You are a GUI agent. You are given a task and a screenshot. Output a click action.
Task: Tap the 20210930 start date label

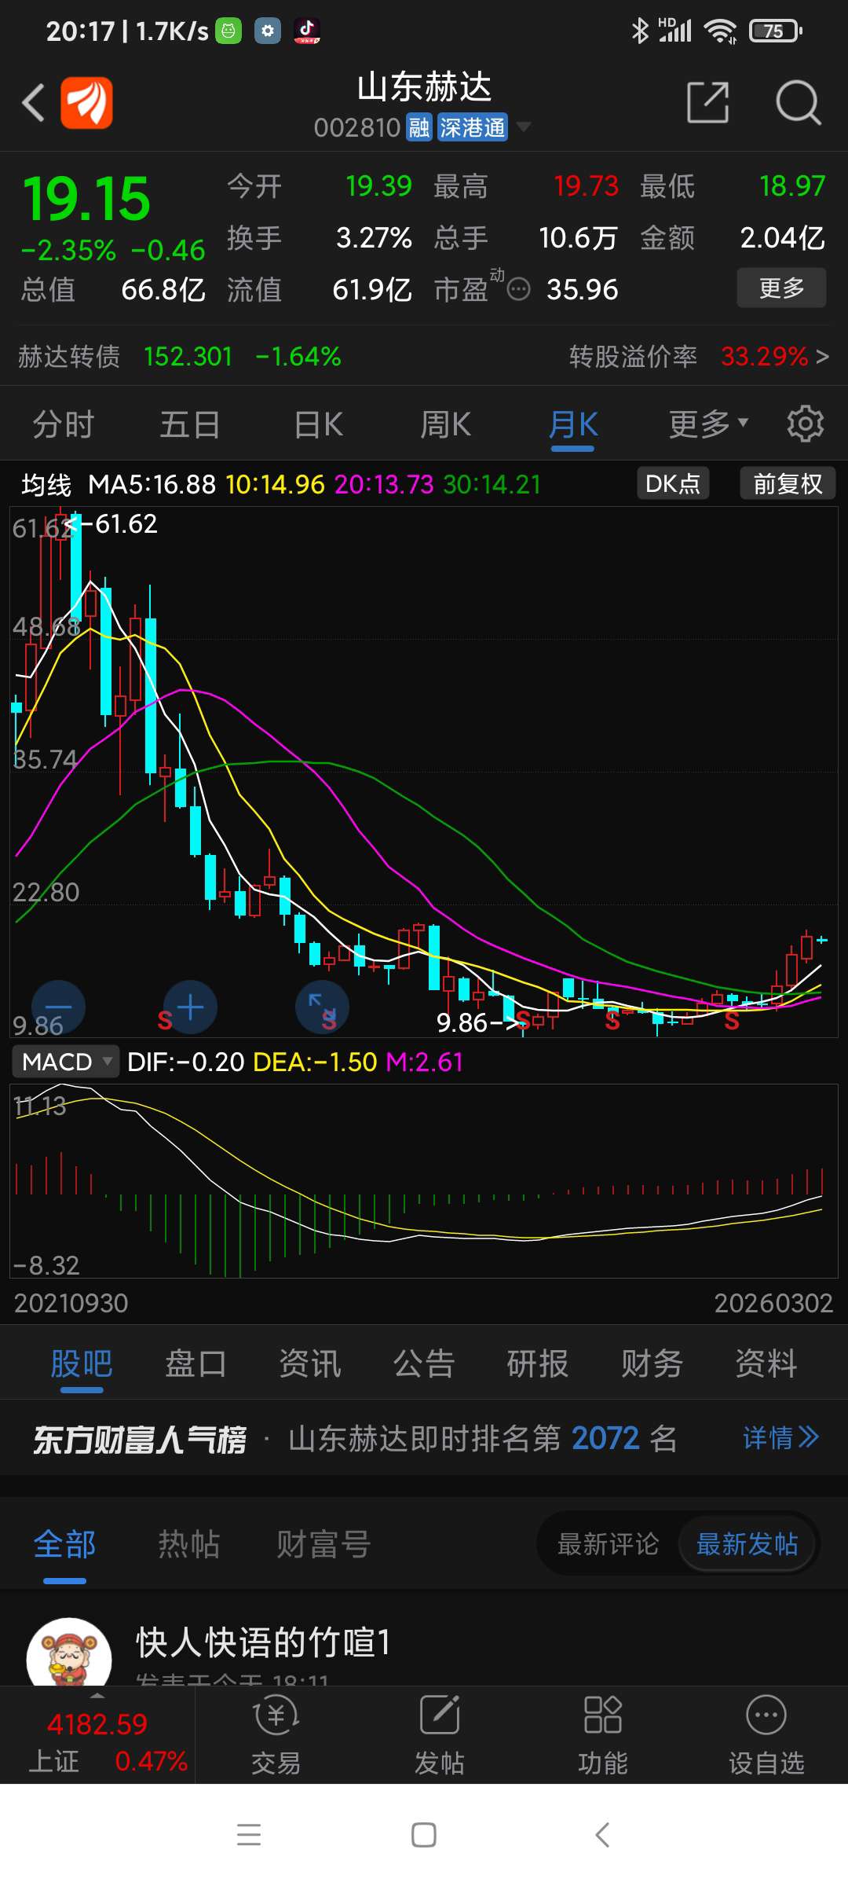coord(71,1303)
